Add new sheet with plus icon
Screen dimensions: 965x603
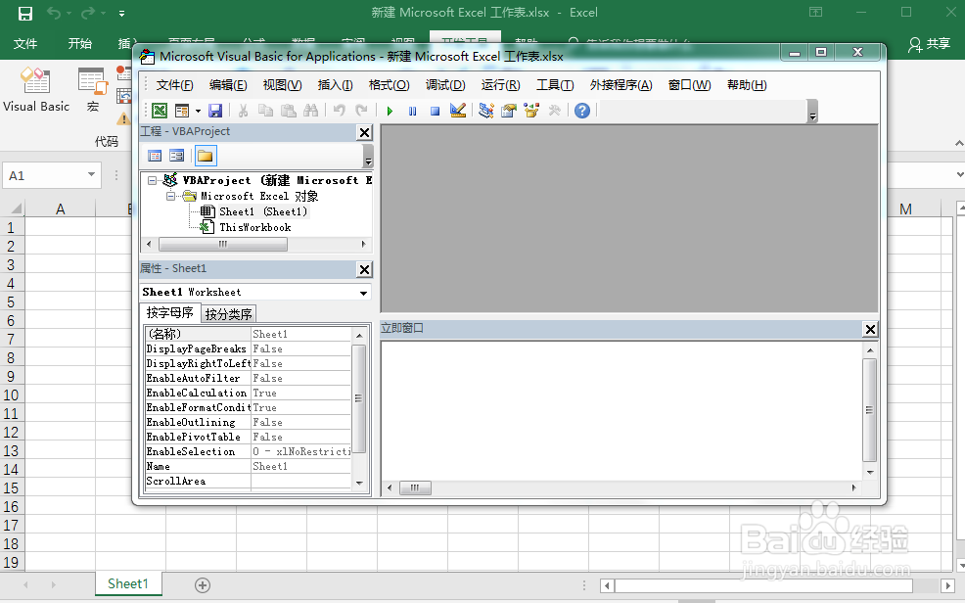point(203,585)
